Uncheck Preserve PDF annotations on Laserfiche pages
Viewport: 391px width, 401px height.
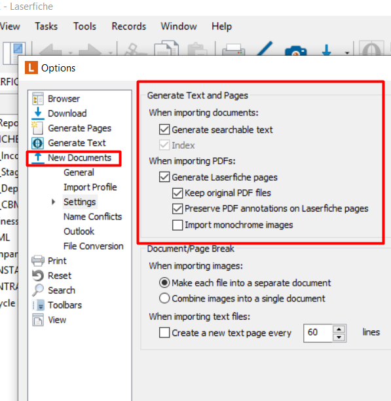point(177,208)
